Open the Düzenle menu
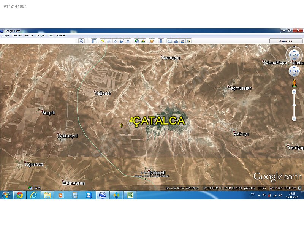 (17, 36)
